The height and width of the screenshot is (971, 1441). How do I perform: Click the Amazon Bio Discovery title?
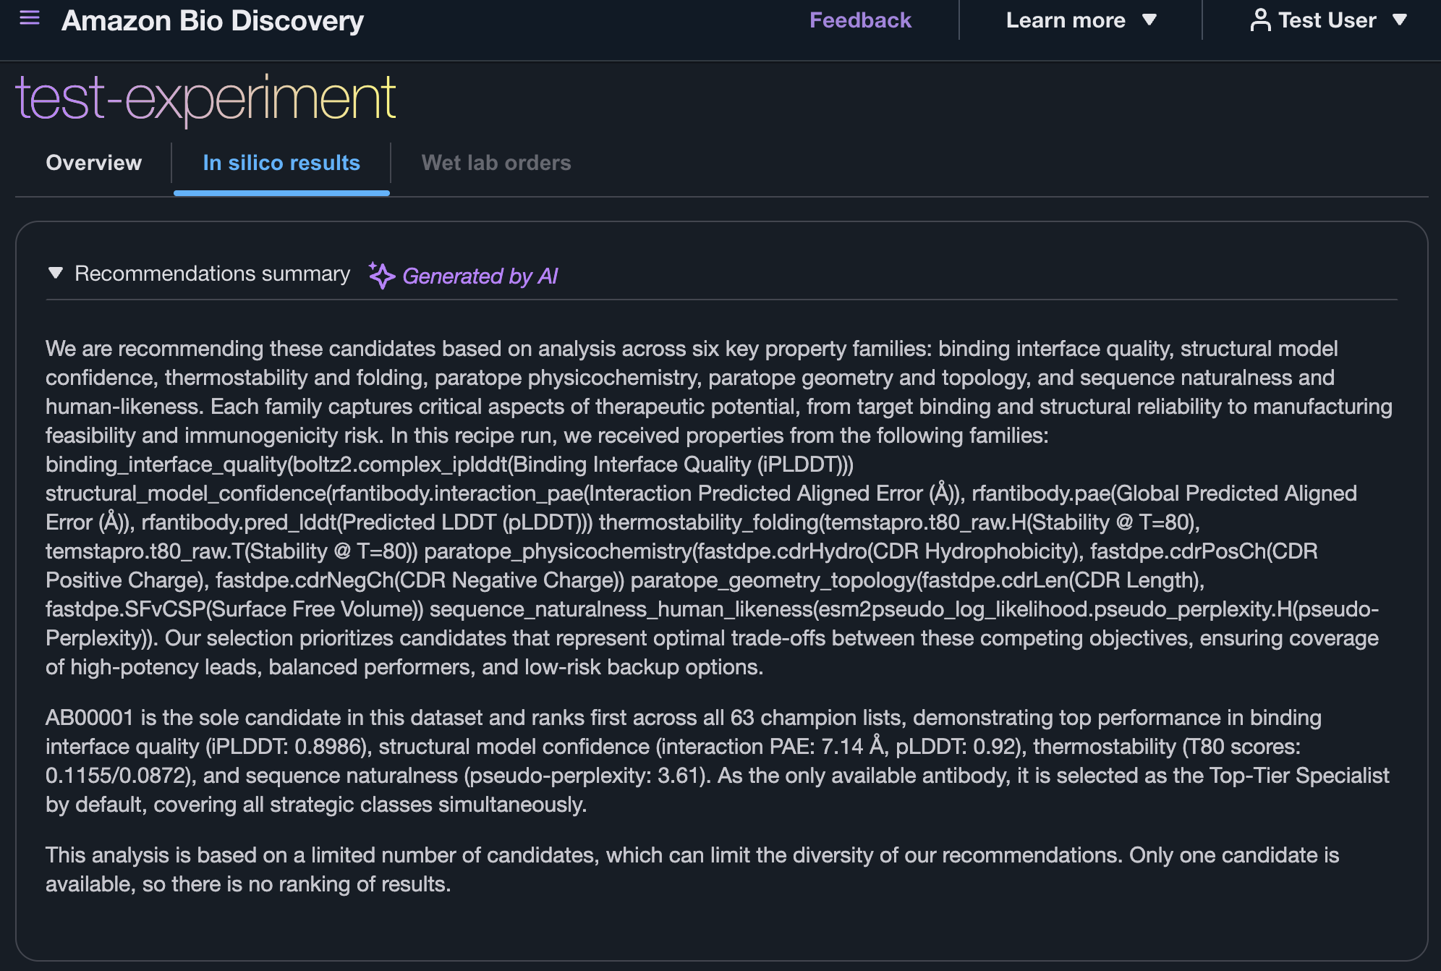pos(213,20)
